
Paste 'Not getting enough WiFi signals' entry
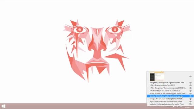[170, 83]
